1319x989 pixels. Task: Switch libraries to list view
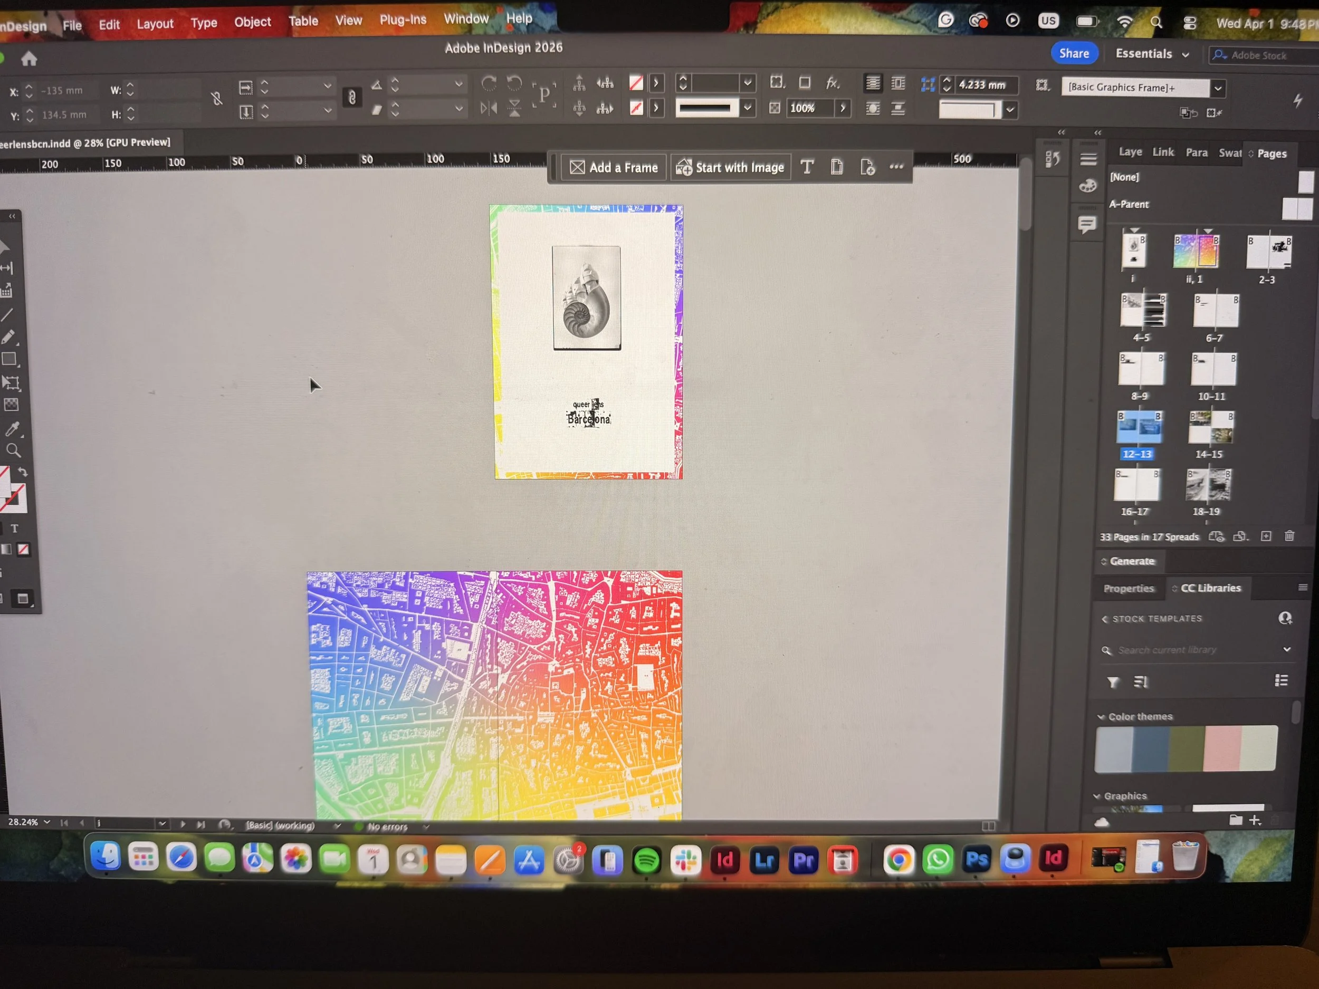pos(1281,681)
